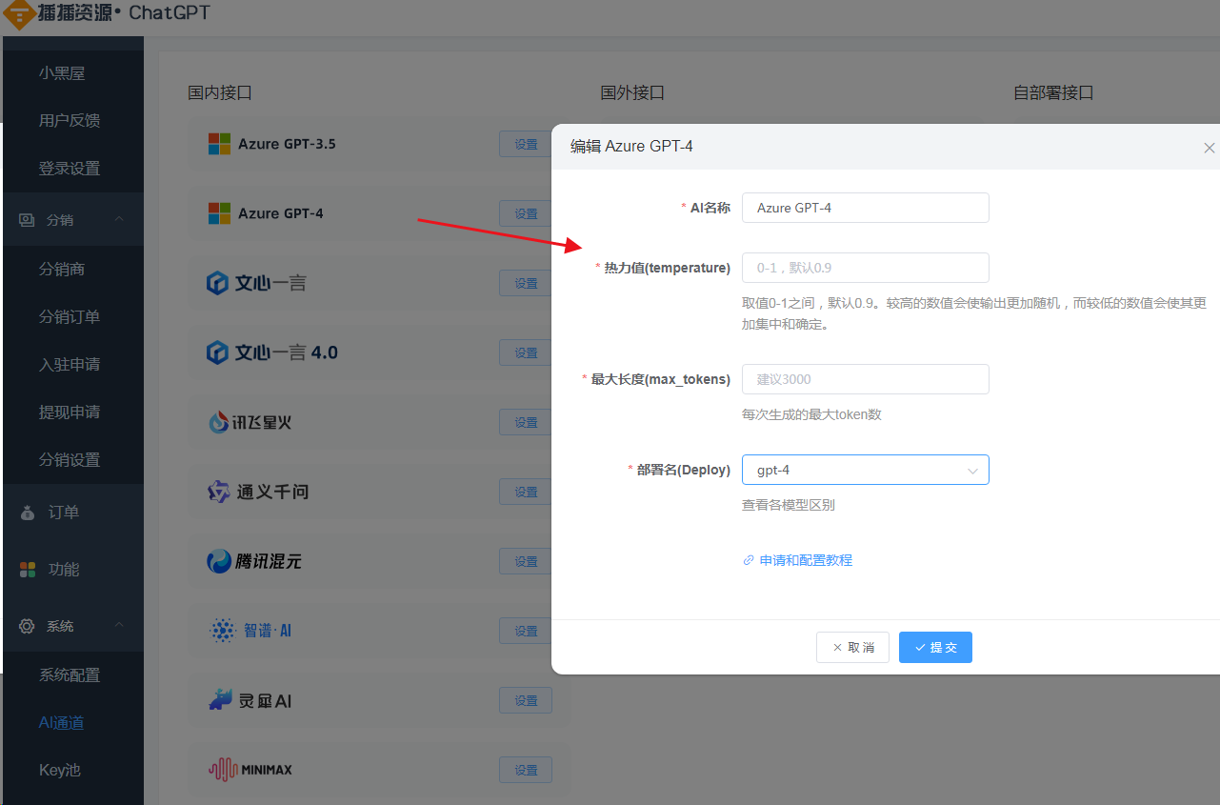Screen dimensions: 1220x805
Task: Click the 智谱·AI logo icon
Action: (222, 631)
